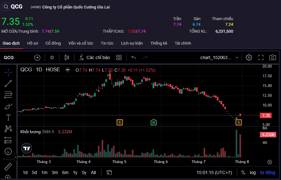Take a chart snapshot with camera icon
Viewport: 281px width, 180px height.
click(273, 57)
